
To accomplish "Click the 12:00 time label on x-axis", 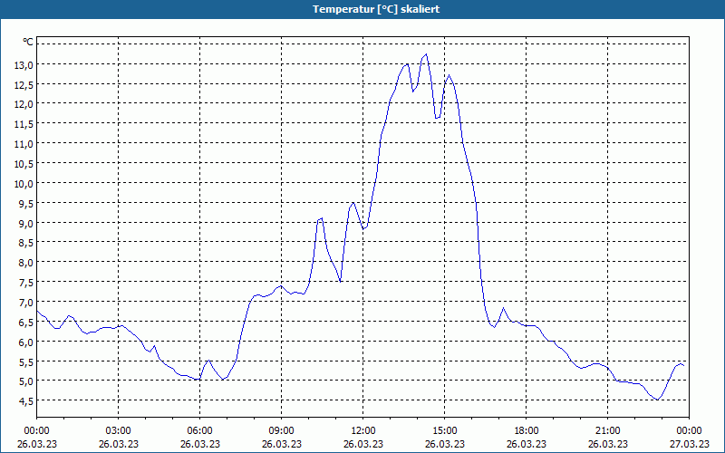I will point(363,431).
